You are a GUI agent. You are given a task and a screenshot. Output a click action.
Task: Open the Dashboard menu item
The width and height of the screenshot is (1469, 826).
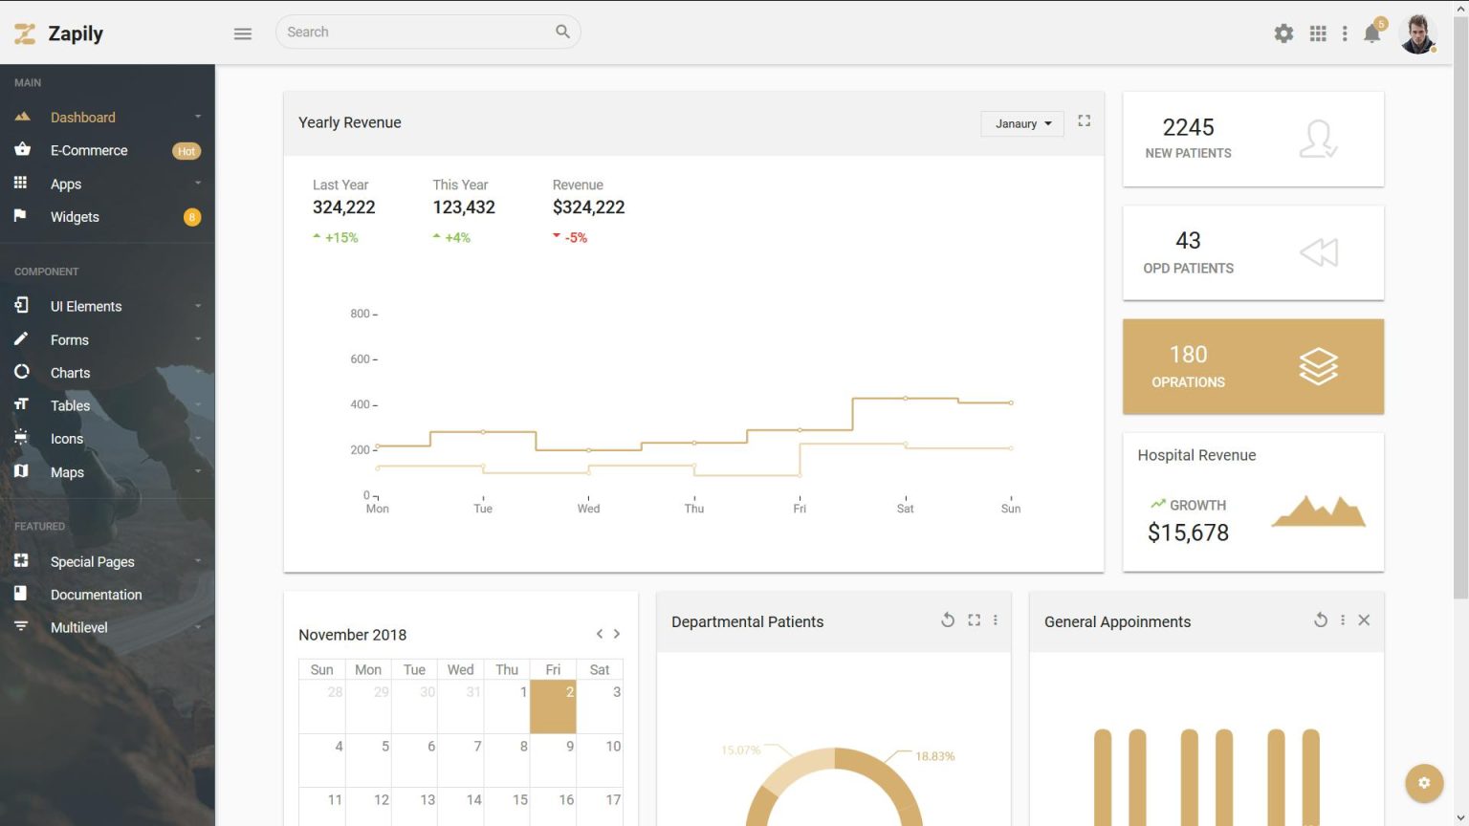click(82, 117)
